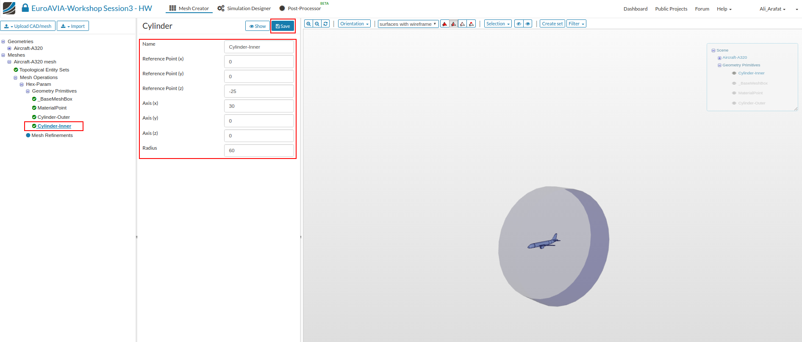Click the _BaseMeshBox green status check

[x=34, y=99]
